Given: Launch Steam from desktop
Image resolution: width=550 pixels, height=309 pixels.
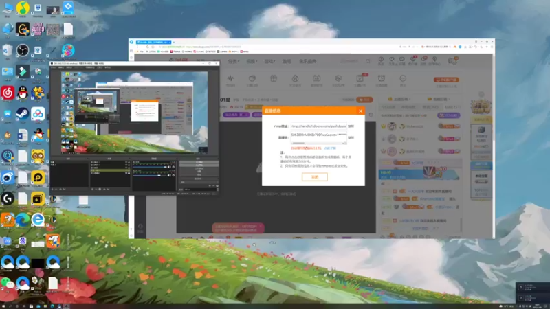Looking at the screenshot, I should click(x=23, y=114).
